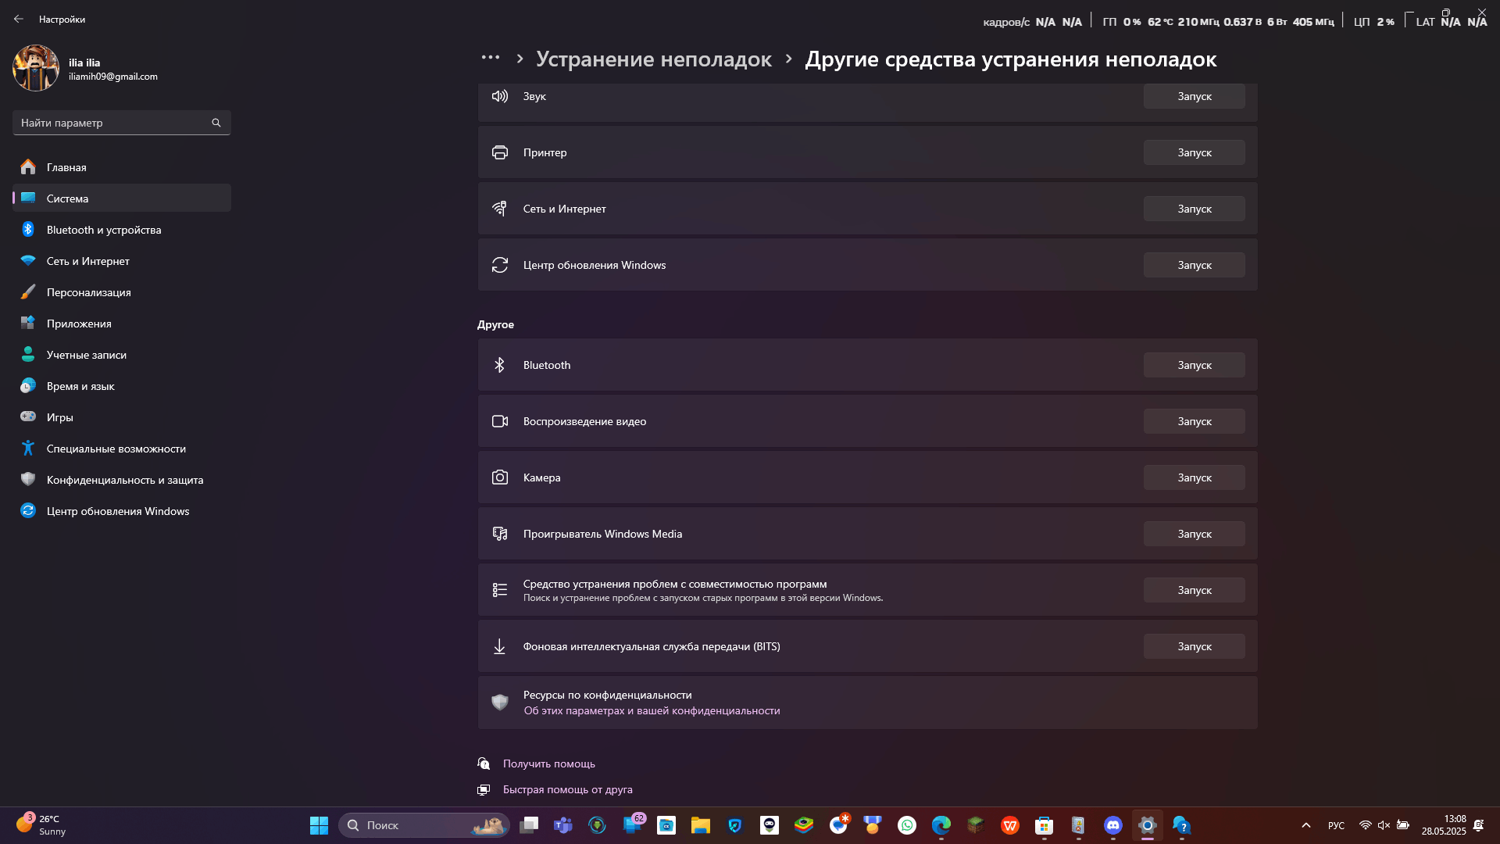
Task: Go to Устранение неполадок breadcrumb
Action: [653, 59]
